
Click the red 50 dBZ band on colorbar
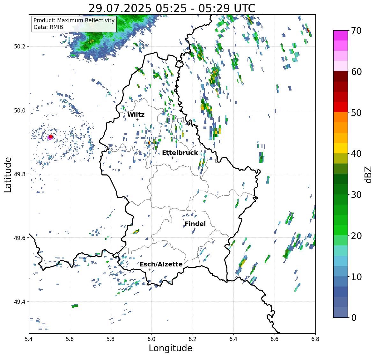(x=341, y=107)
